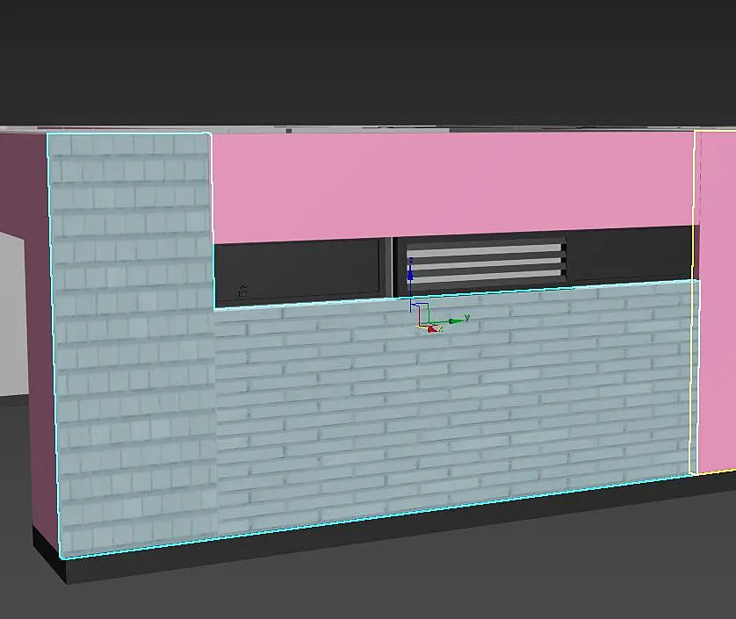Select the dark window pane right of vent

629,256
